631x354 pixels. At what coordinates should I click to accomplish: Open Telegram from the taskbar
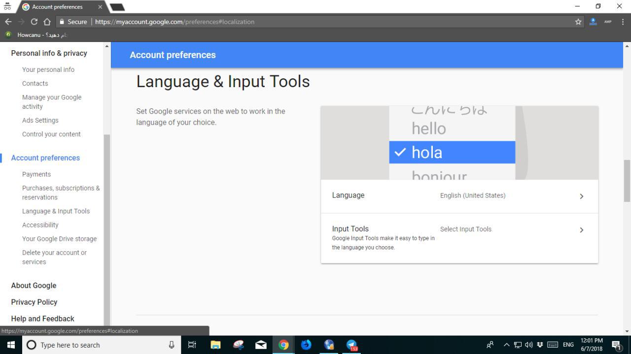click(351, 345)
